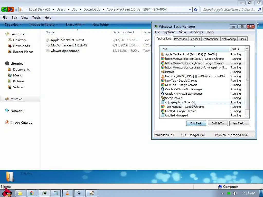
Task: Open Task Manager Windows menu
Action: [x=196, y=32]
